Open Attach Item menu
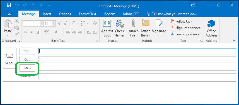 click(145, 28)
